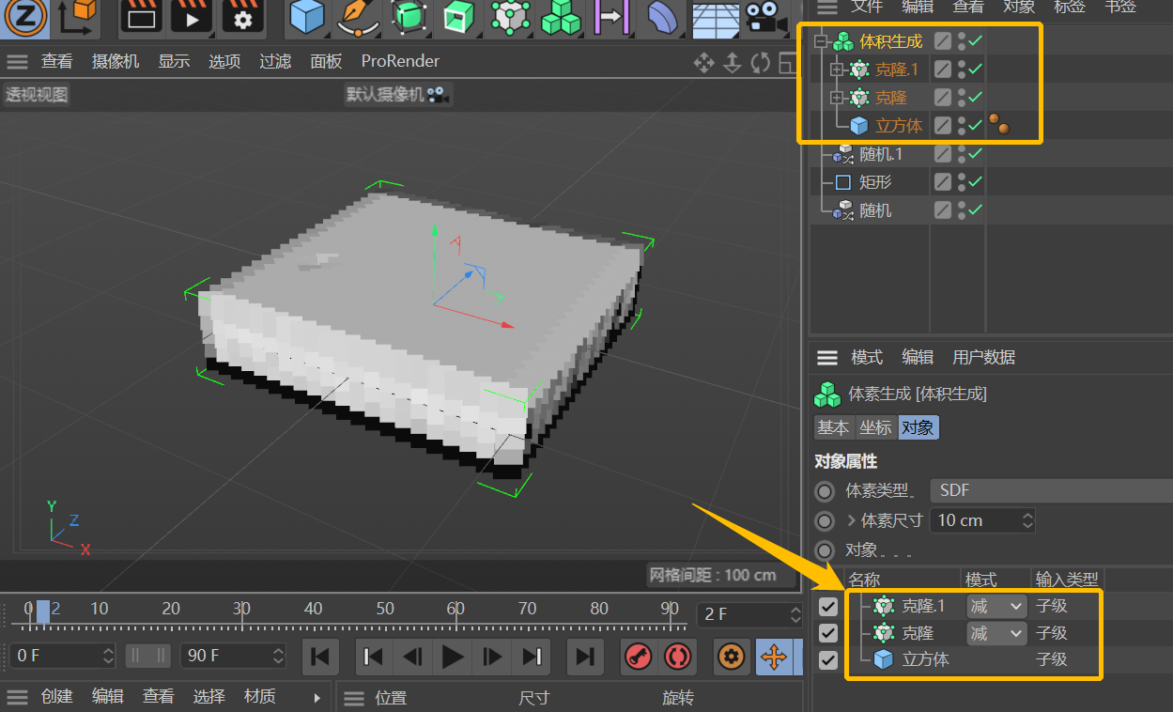Step to the previous frame button

[411, 656]
